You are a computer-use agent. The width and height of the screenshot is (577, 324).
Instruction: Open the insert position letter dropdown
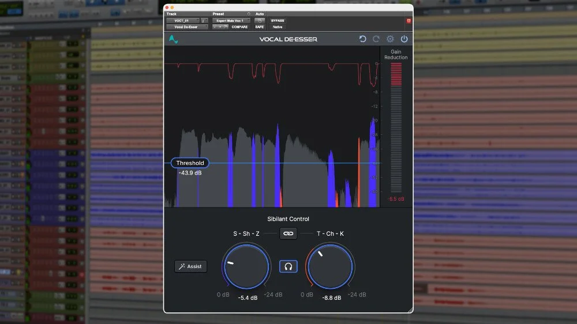204,21
